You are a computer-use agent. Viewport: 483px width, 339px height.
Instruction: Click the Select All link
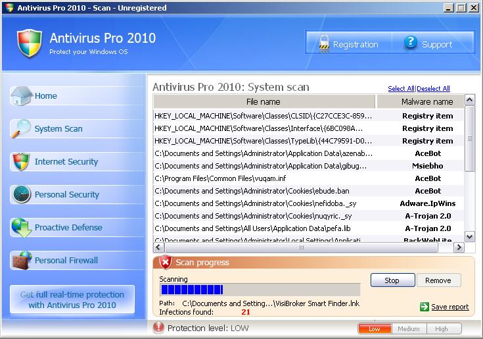click(x=401, y=88)
